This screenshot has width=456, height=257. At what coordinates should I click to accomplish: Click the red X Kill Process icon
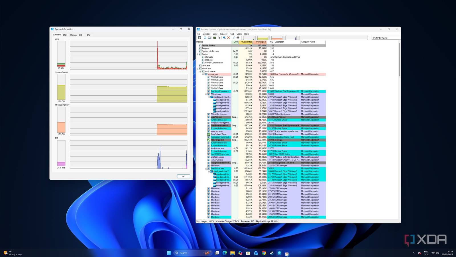tap(228, 38)
